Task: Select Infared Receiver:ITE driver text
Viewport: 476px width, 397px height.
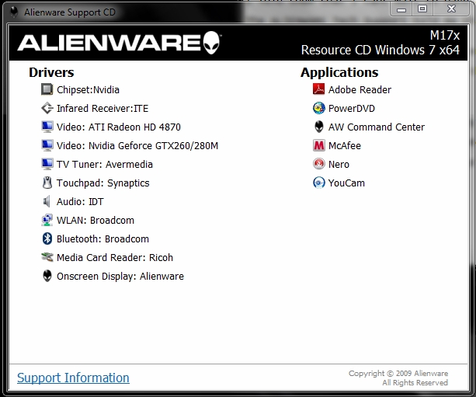Action: coord(102,109)
